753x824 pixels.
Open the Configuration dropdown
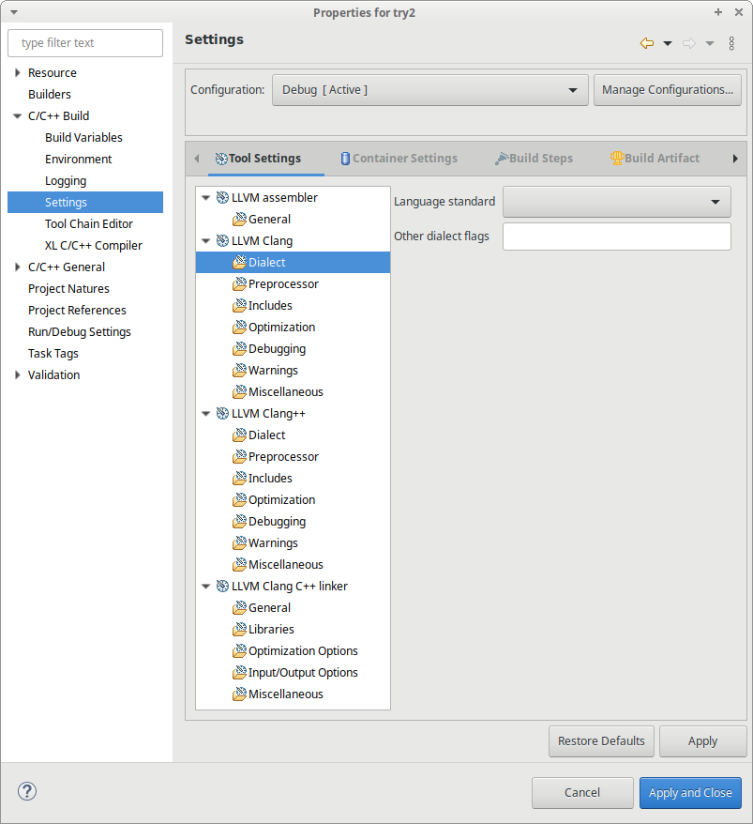pos(430,90)
